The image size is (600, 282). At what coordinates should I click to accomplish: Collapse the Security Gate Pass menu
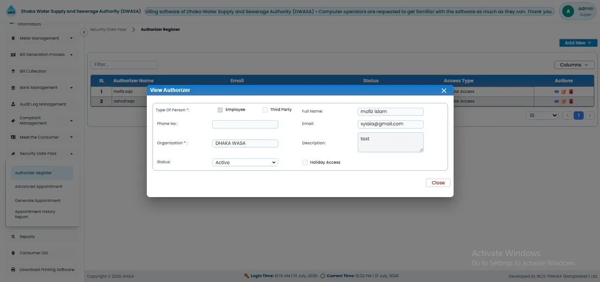pyautogui.click(x=72, y=154)
